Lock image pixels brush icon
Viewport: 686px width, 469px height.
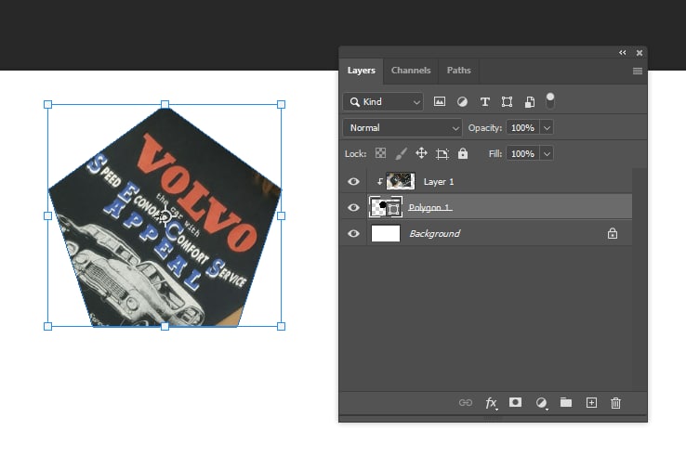pos(401,153)
